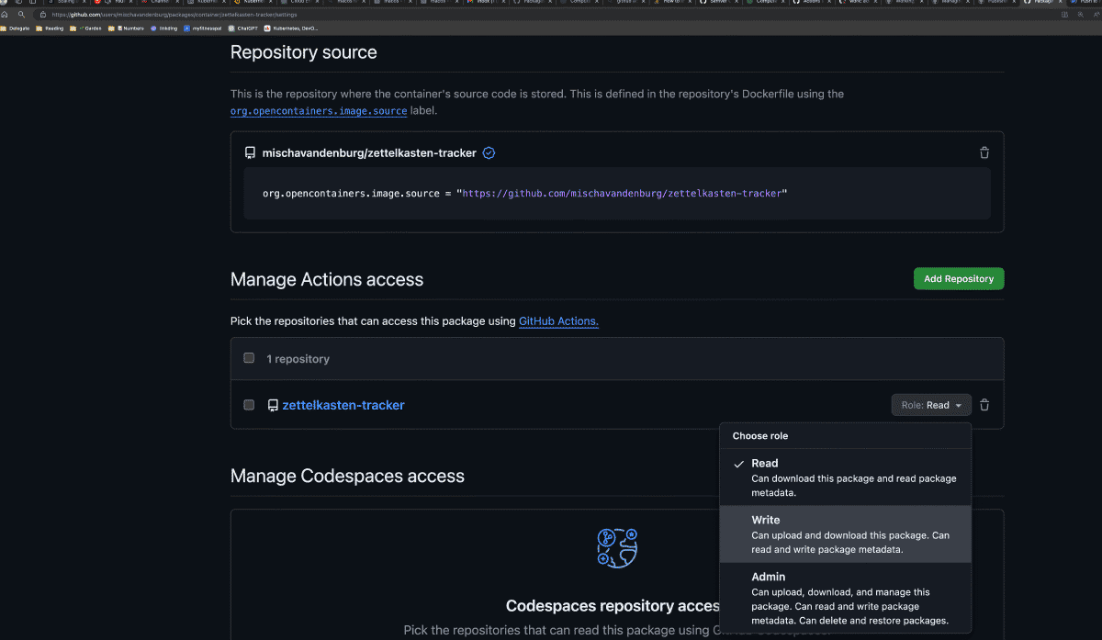
Task: Click the Manage Codespaces access heading
Action: [x=347, y=476]
